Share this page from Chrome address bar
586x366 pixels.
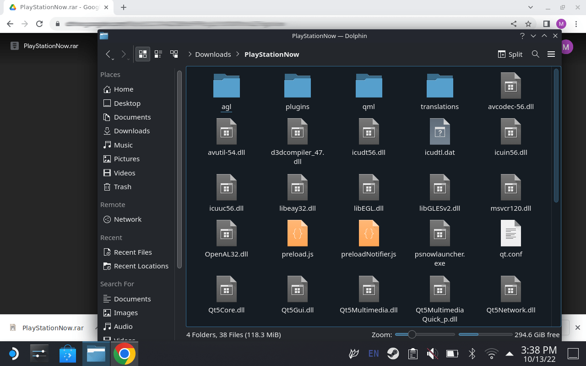click(514, 24)
